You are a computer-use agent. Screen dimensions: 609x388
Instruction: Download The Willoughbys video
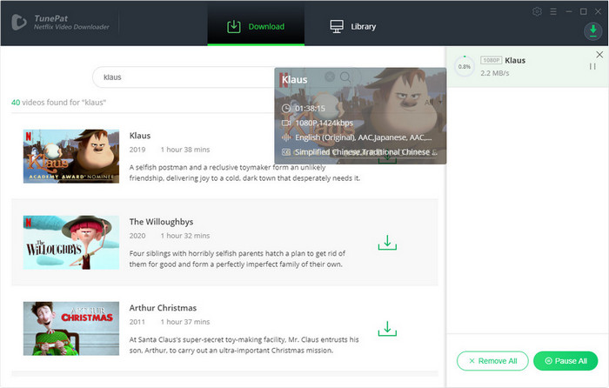[387, 244]
